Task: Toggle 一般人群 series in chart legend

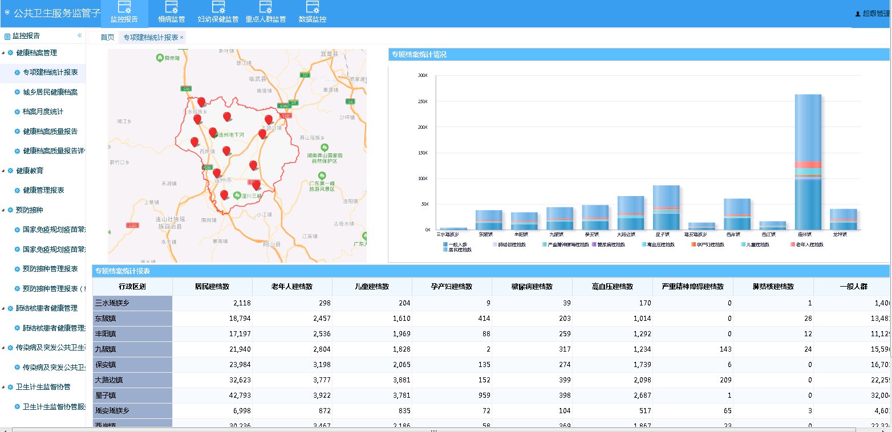Action: point(457,244)
